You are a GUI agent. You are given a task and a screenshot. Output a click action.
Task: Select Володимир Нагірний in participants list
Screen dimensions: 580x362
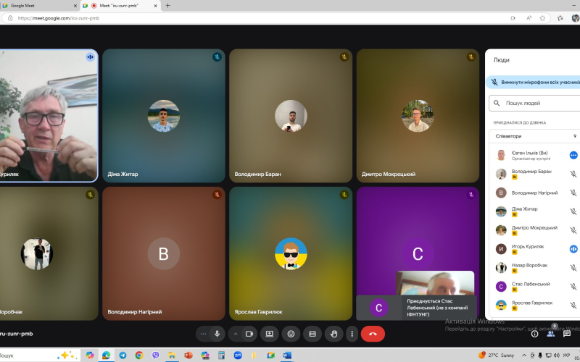(533, 193)
